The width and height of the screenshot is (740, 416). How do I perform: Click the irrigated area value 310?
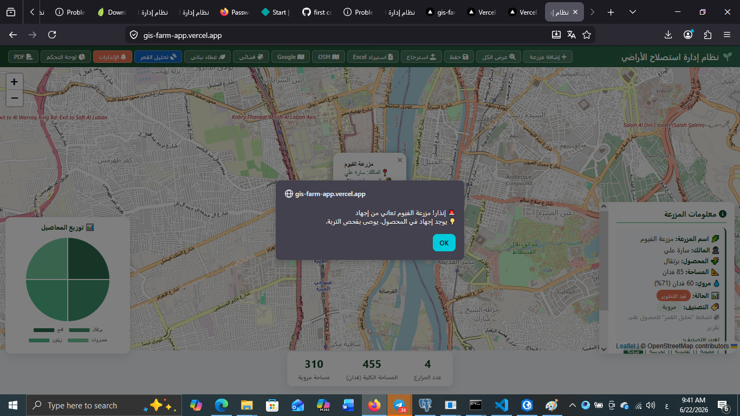pyautogui.click(x=314, y=364)
